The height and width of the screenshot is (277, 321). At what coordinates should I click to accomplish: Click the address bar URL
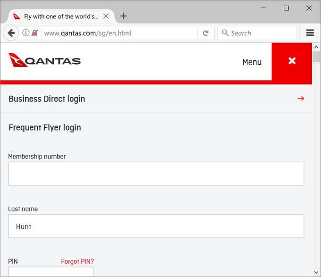tap(88, 33)
